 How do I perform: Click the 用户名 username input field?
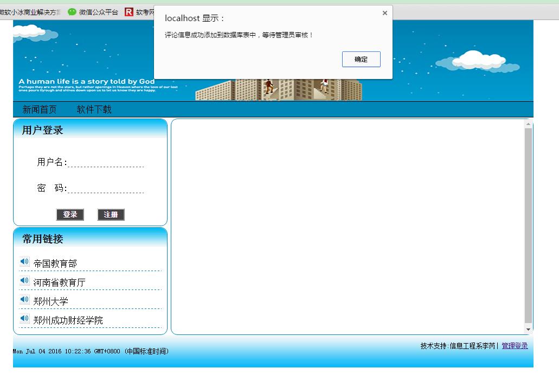coord(106,163)
